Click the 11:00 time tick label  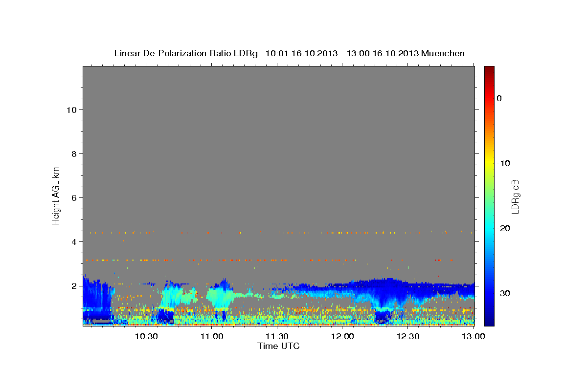click(x=212, y=337)
